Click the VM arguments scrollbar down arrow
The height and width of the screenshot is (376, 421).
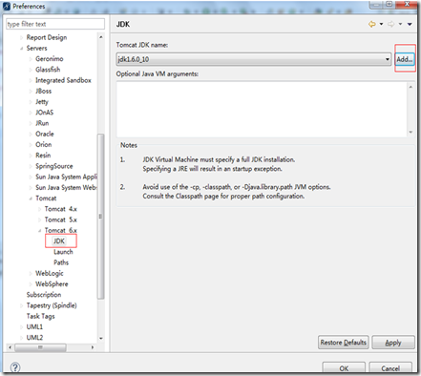coord(410,132)
